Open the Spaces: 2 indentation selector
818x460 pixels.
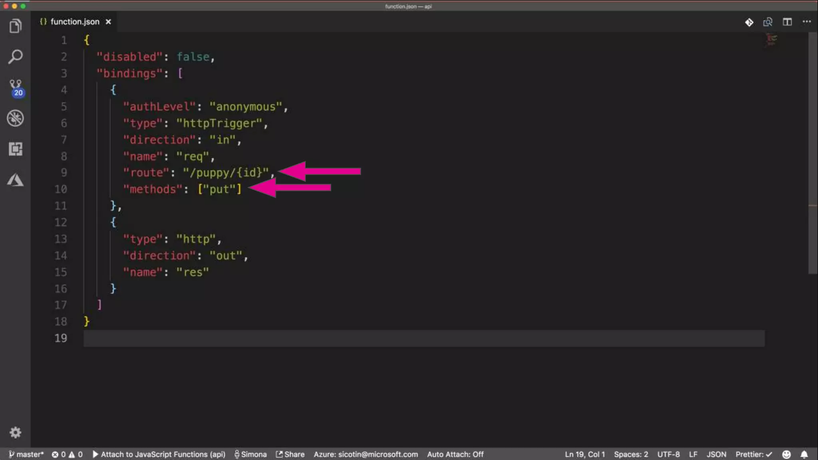pyautogui.click(x=631, y=454)
